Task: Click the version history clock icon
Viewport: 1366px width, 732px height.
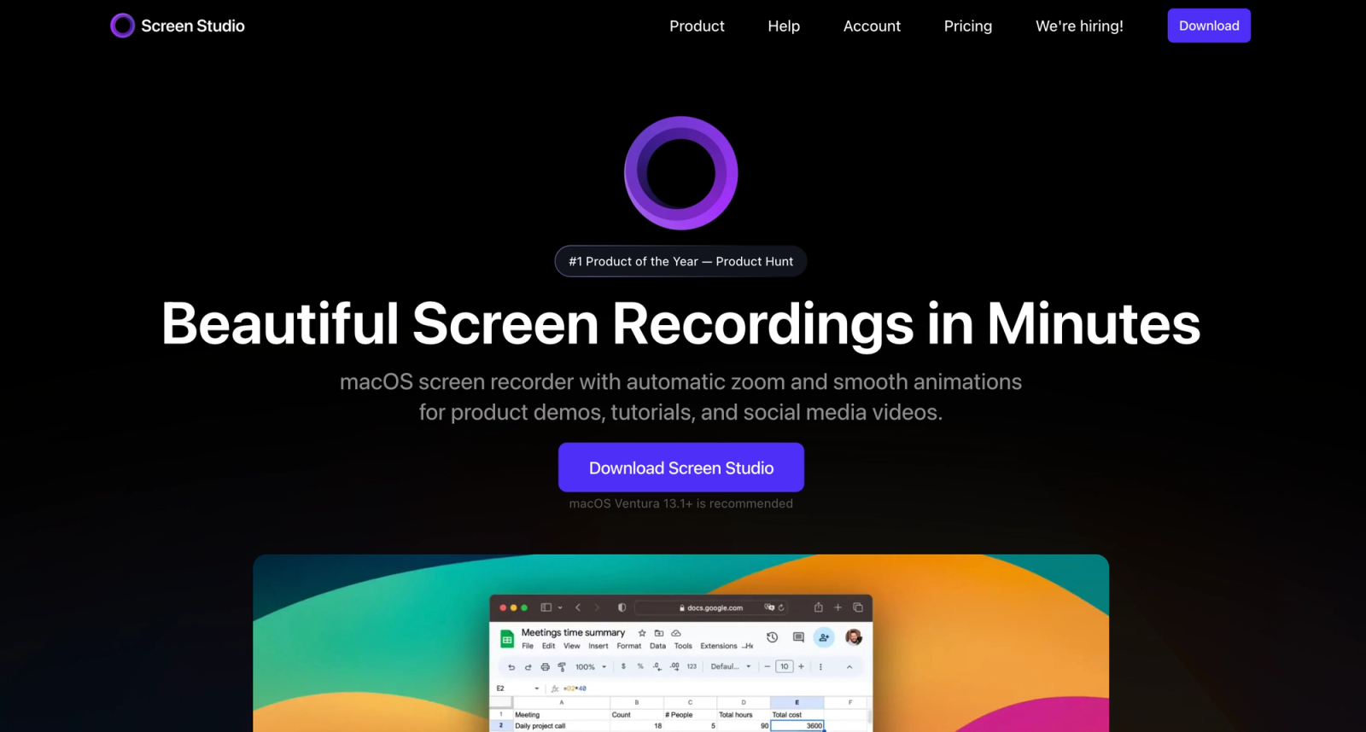Action: (772, 637)
